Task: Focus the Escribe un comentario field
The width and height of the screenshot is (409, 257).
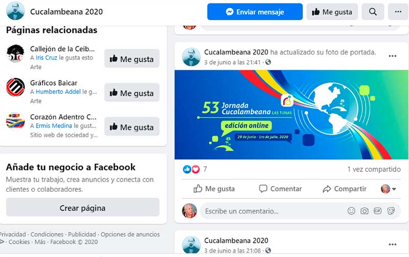Action: point(274,211)
